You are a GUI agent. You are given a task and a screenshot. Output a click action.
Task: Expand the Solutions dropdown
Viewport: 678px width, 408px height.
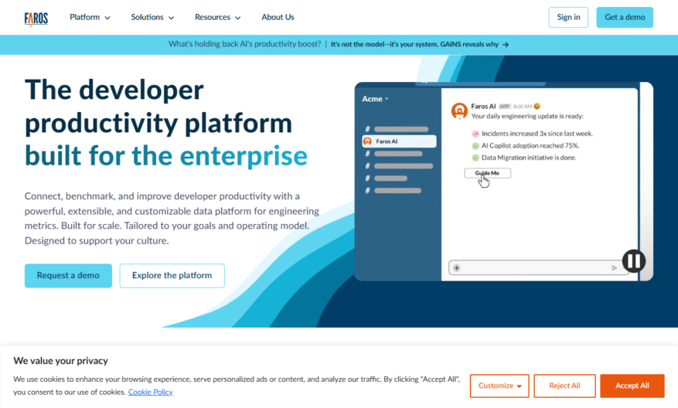pos(152,17)
